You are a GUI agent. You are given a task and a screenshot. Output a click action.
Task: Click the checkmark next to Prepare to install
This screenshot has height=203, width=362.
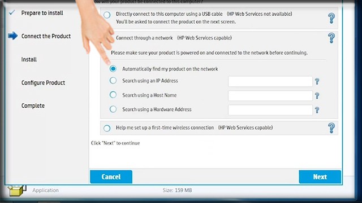[12, 12]
